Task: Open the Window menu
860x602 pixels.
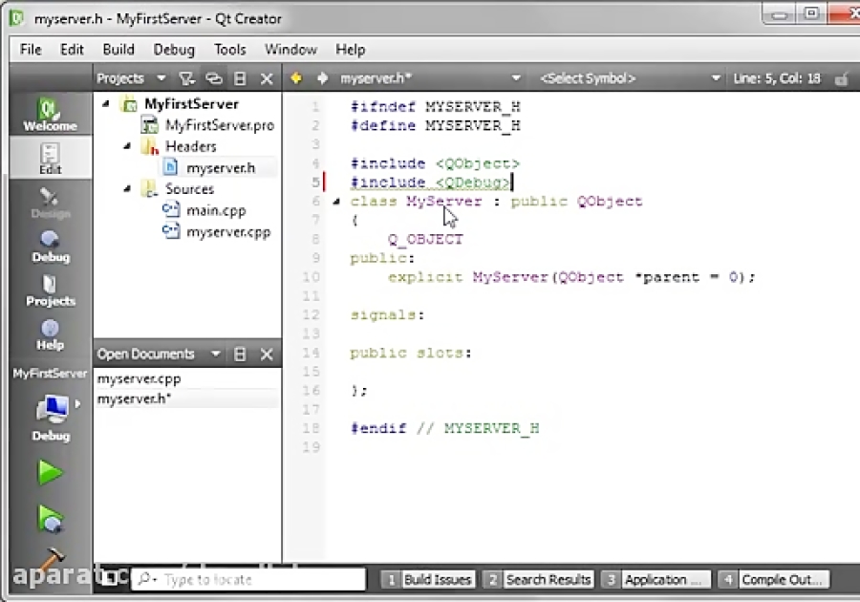Action: point(290,50)
